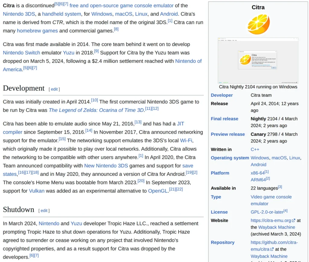Open the free and open-source link
Screen dimensions: 309x262
coord(94,5)
